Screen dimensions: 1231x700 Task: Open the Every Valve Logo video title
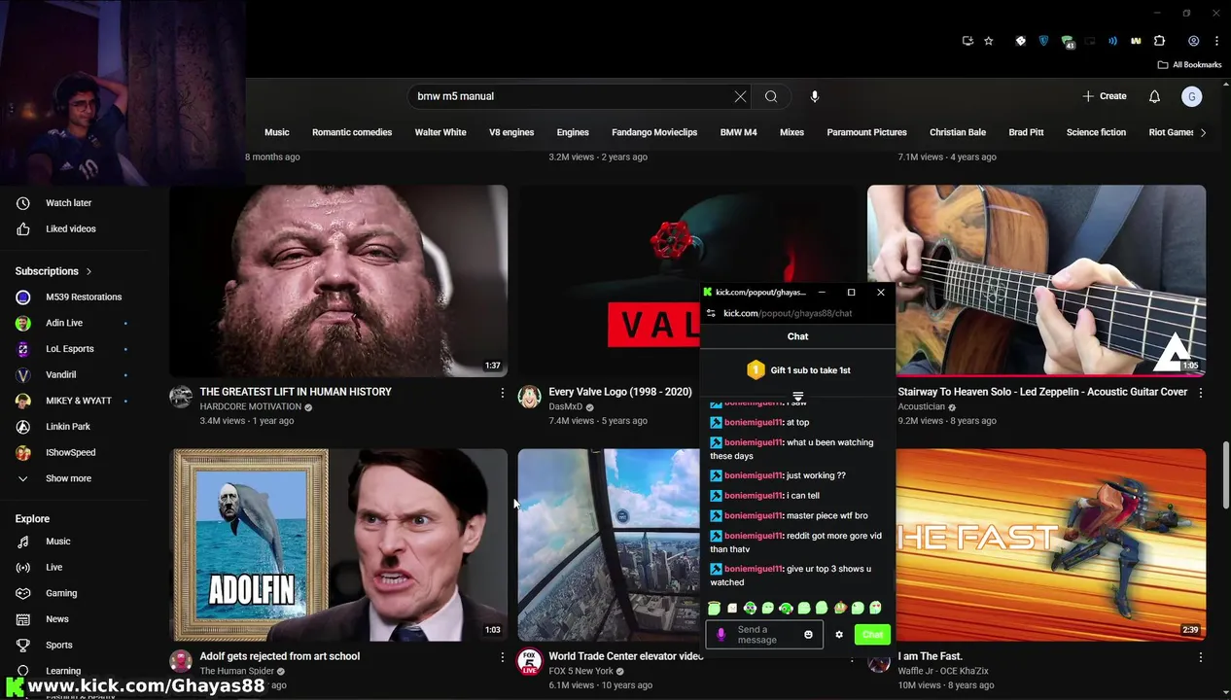click(x=620, y=392)
